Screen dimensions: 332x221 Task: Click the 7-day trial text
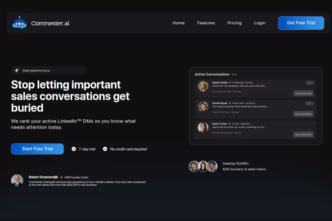pyautogui.click(x=87, y=149)
